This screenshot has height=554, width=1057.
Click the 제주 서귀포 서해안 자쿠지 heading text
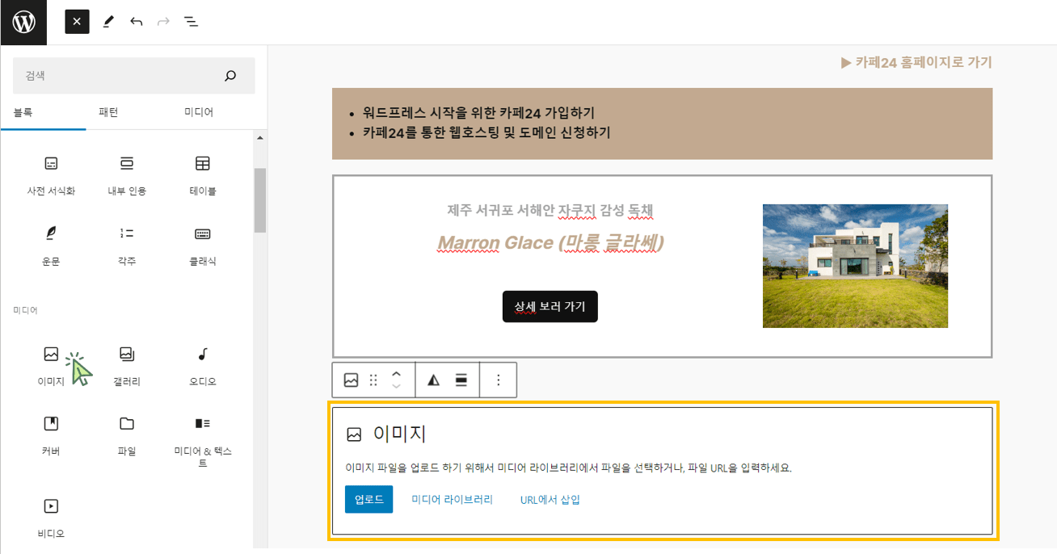point(550,211)
